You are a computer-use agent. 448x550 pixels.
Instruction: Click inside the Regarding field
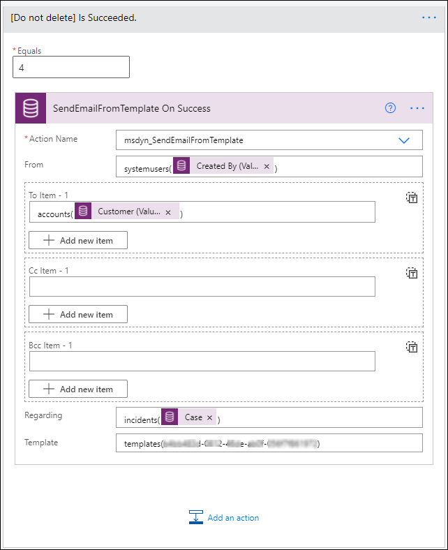(269, 417)
